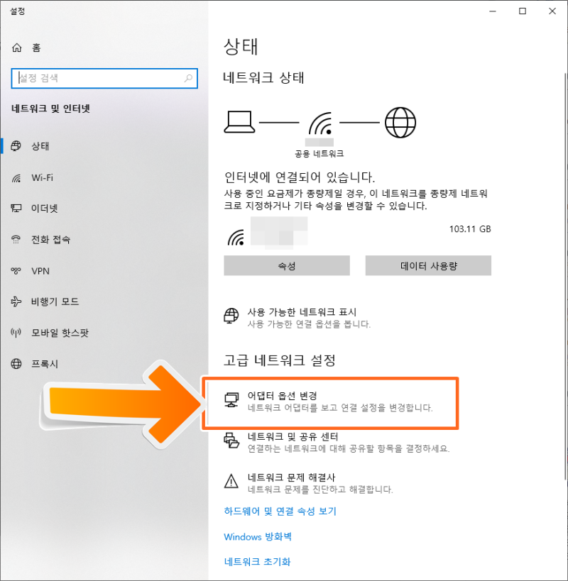Close the 설정 window
The image size is (568, 581).
pyautogui.click(x=552, y=11)
